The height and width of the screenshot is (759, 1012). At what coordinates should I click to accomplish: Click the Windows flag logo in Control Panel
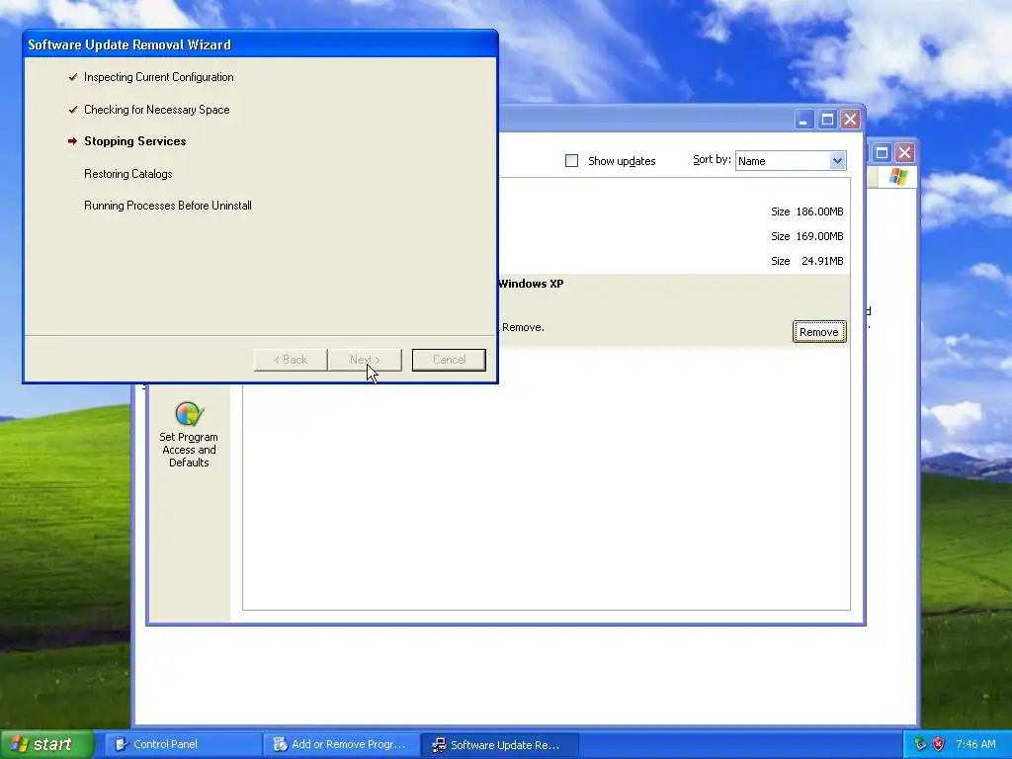(x=898, y=177)
